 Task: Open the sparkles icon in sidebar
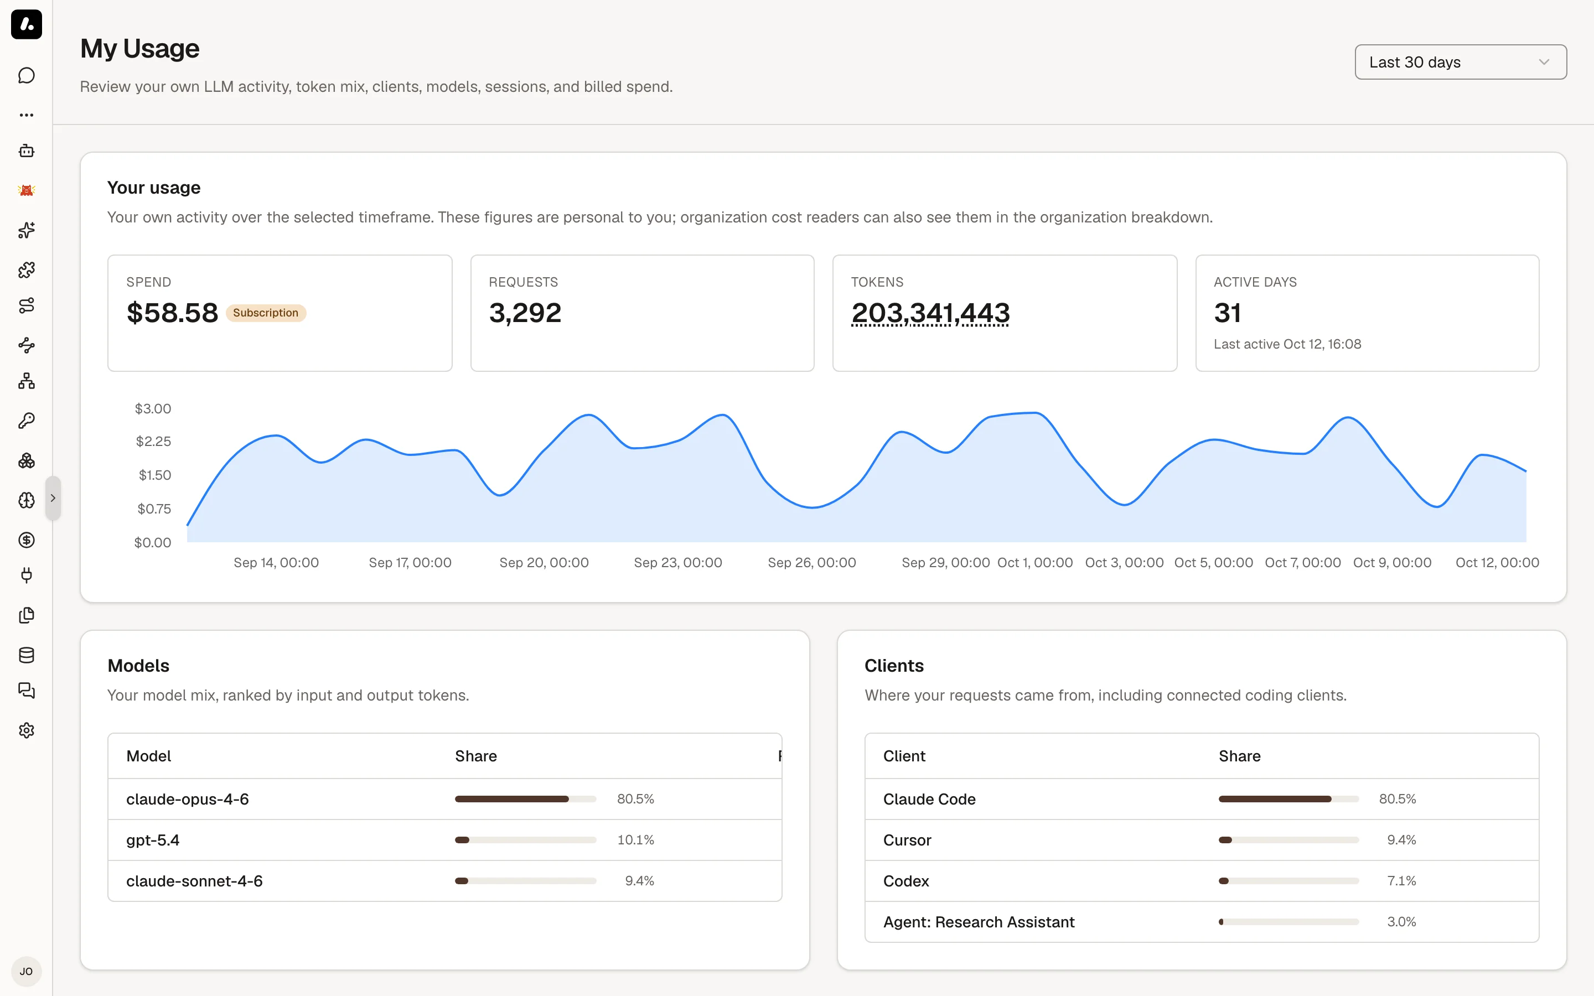click(27, 230)
